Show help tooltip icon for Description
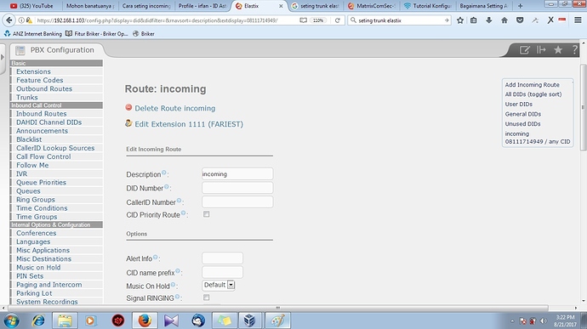The height and width of the screenshot is (329, 587). point(163,173)
